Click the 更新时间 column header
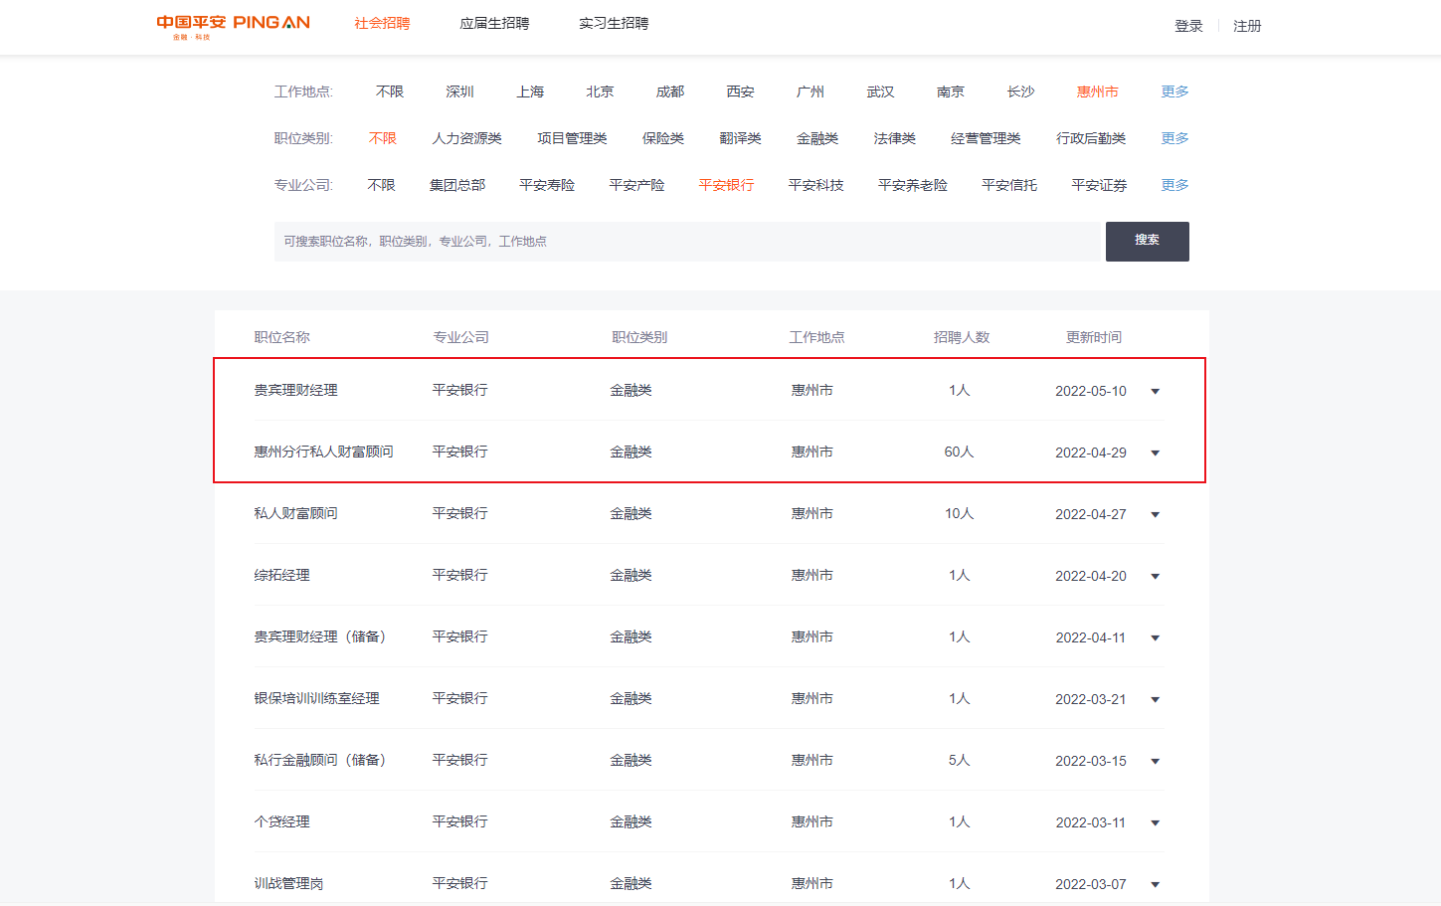Viewport: 1441px width, 906px height. pos(1094,337)
